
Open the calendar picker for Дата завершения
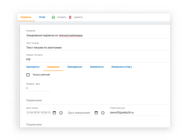(96, 113)
